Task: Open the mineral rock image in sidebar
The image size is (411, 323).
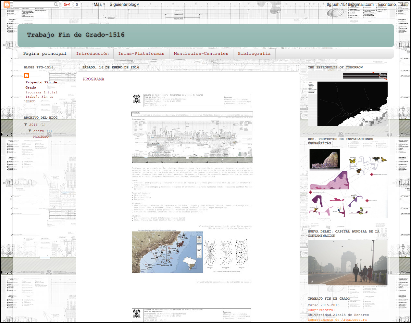Action: click(x=324, y=159)
